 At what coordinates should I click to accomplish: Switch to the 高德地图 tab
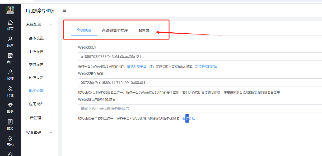(84, 30)
